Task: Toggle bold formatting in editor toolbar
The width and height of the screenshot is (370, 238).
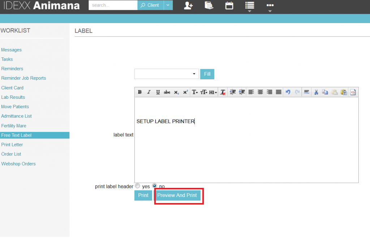Action: pyautogui.click(x=140, y=92)
